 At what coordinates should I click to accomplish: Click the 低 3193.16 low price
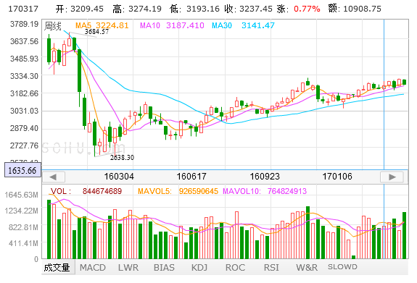point(194,9)
